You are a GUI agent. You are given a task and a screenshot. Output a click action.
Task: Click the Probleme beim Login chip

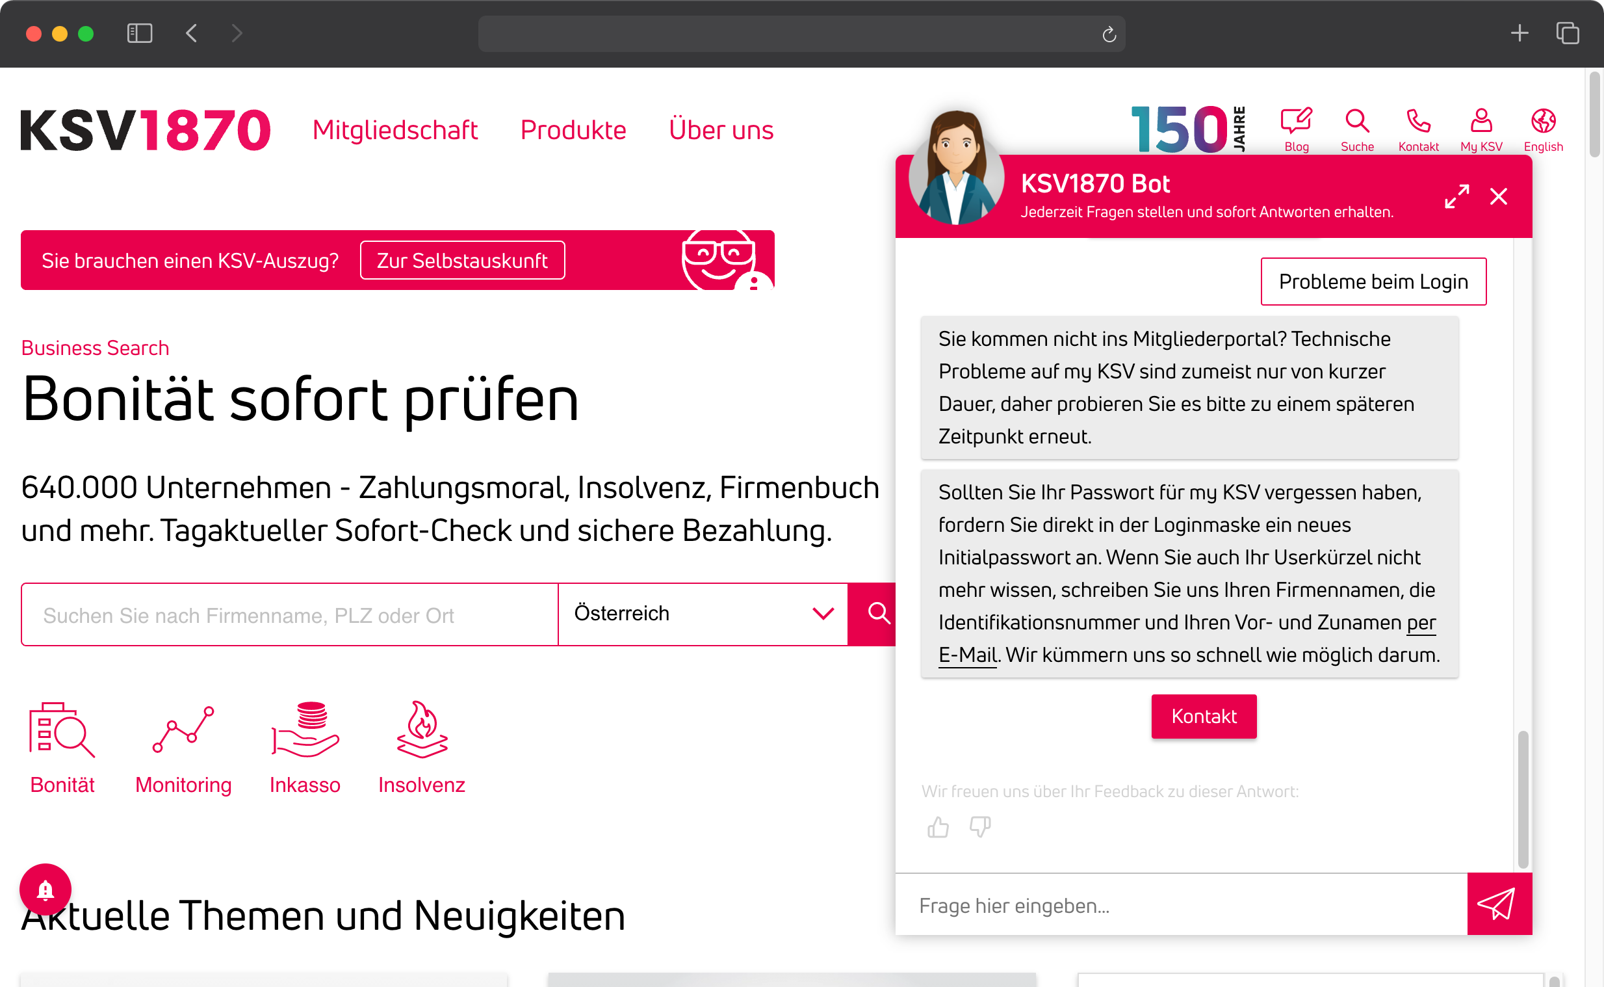coord(1373,282)
